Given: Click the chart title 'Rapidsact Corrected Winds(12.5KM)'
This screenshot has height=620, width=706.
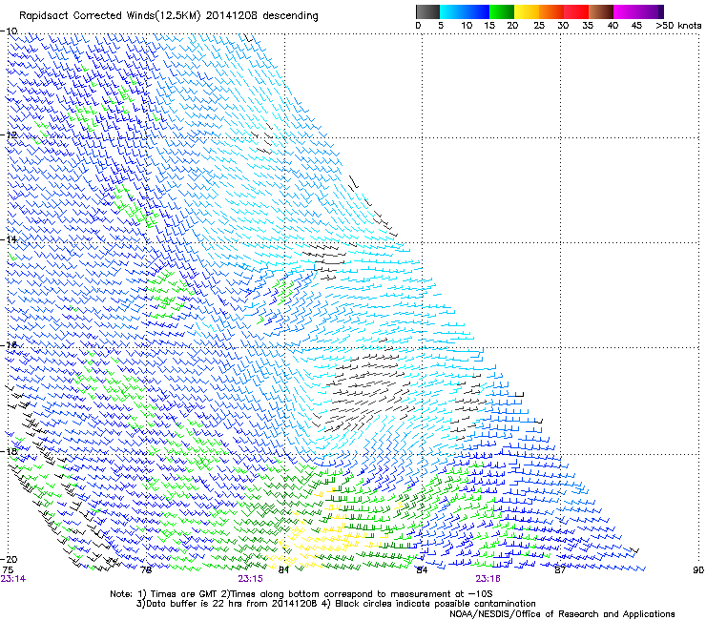Looking at the screenshot, I should 111,16.
